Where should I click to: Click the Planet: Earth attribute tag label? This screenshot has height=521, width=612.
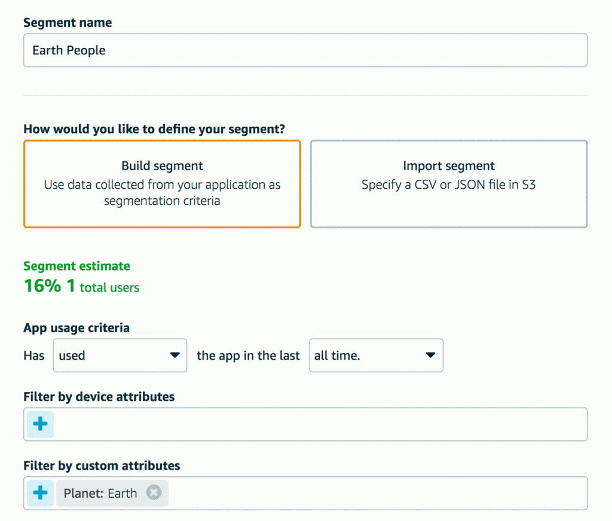click(100, 494)
